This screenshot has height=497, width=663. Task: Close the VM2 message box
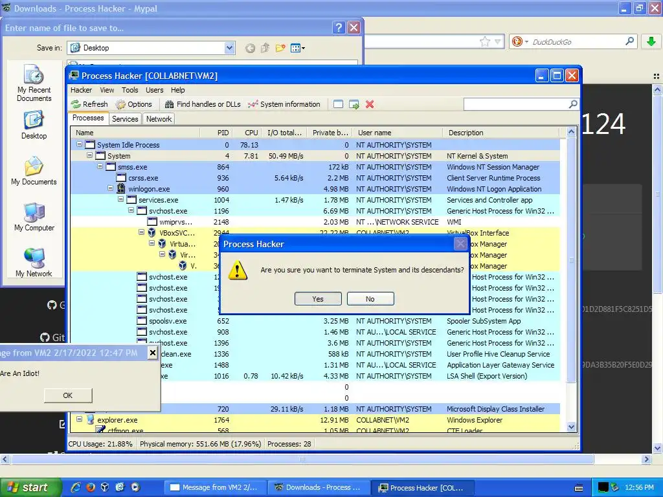click(153, 353)
